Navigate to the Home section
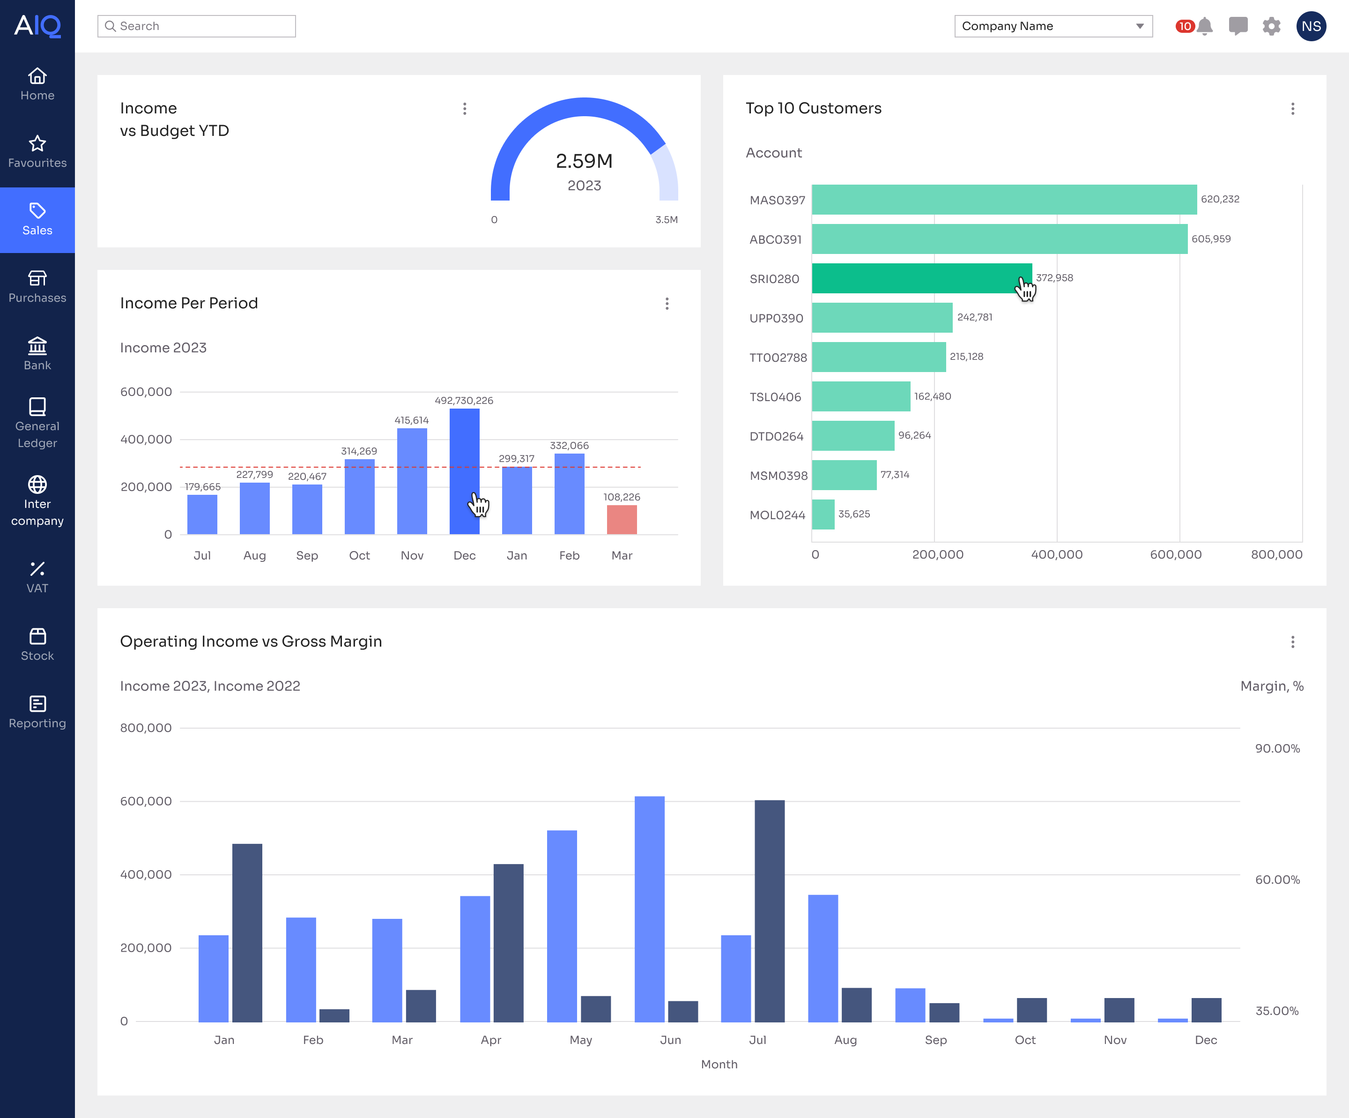The height and width of the screenshot is (1118, 1349). 37,83
